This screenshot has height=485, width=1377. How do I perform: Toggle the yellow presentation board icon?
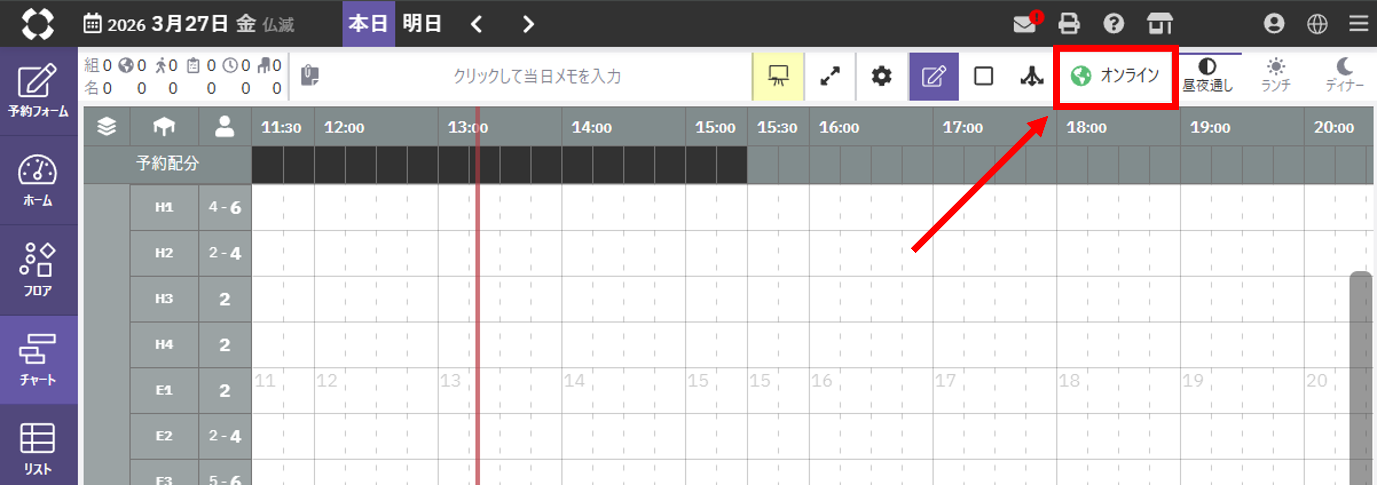click(778, 76)
